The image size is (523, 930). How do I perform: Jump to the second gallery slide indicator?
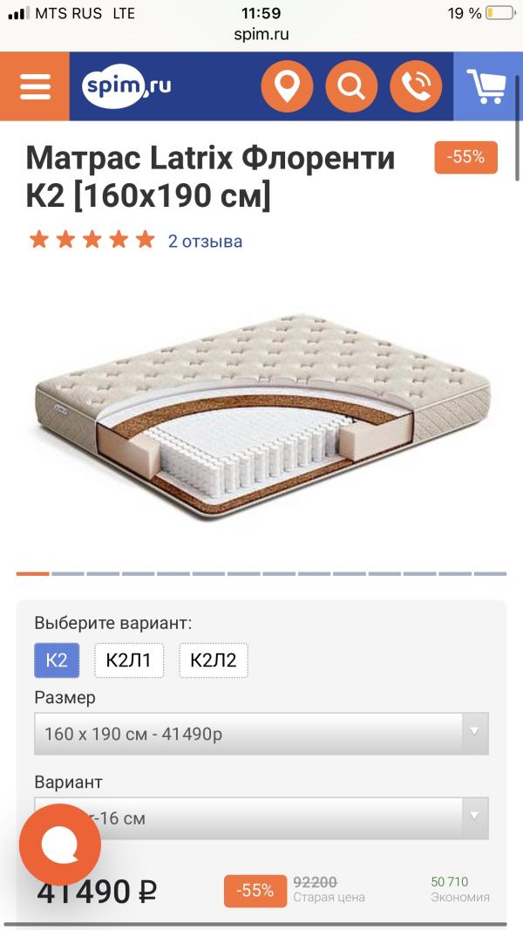[68, 573]
